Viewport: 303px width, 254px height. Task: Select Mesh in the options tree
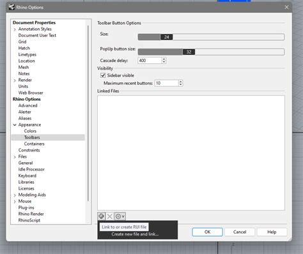click(24, 67)
